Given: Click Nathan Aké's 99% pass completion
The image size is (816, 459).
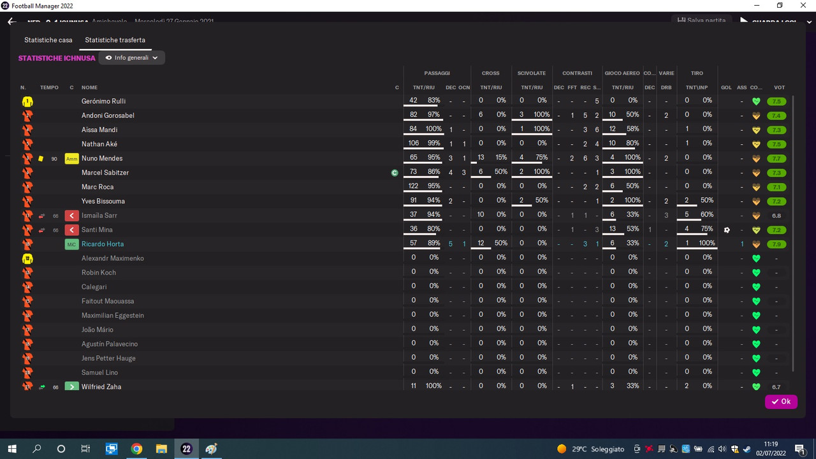Looking at the screenshot, I should pyautogui.click(x=433, y=143).
